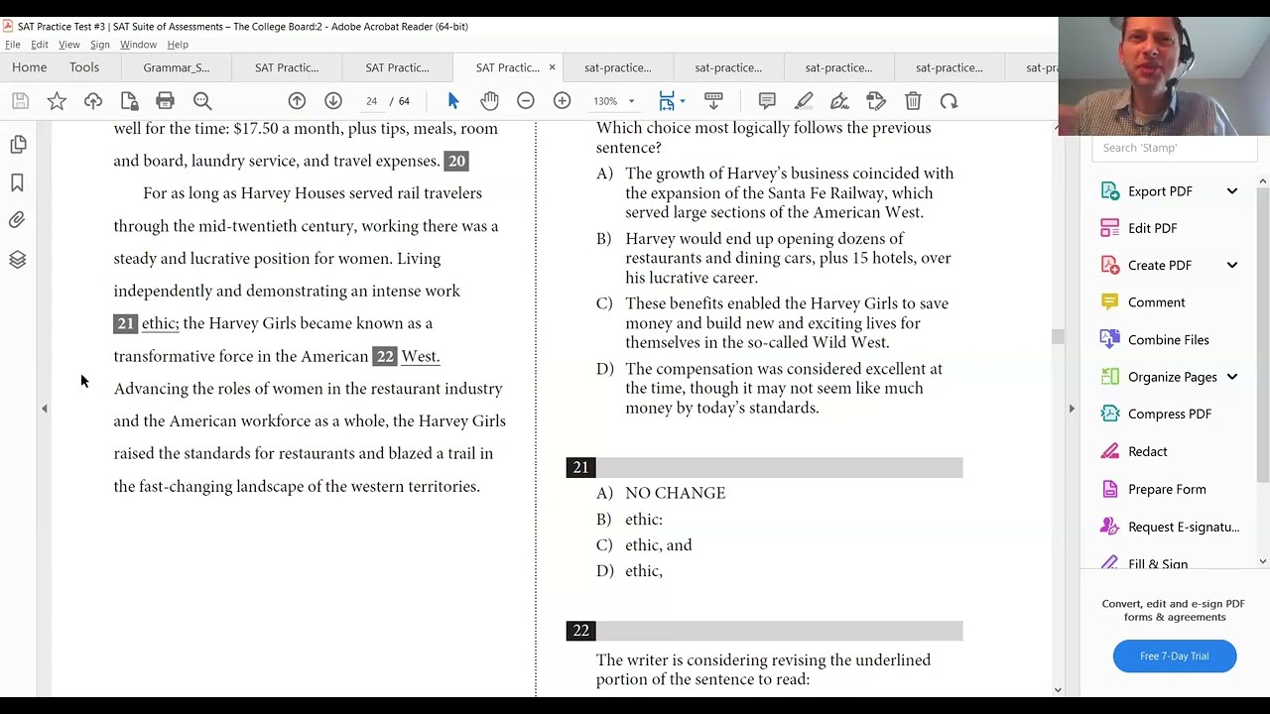Click the protect document lock icon

129,101
